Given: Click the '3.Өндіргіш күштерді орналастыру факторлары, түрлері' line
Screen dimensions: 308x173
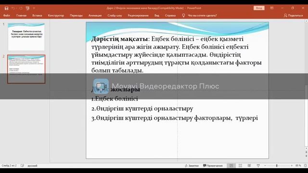Looking at the screenshot, I should 174,118.
